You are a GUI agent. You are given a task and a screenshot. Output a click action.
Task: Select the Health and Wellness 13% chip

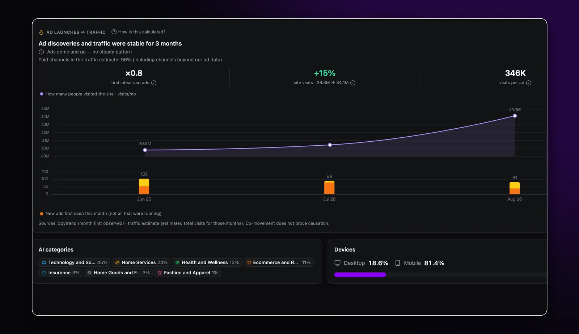click(207, 262)
